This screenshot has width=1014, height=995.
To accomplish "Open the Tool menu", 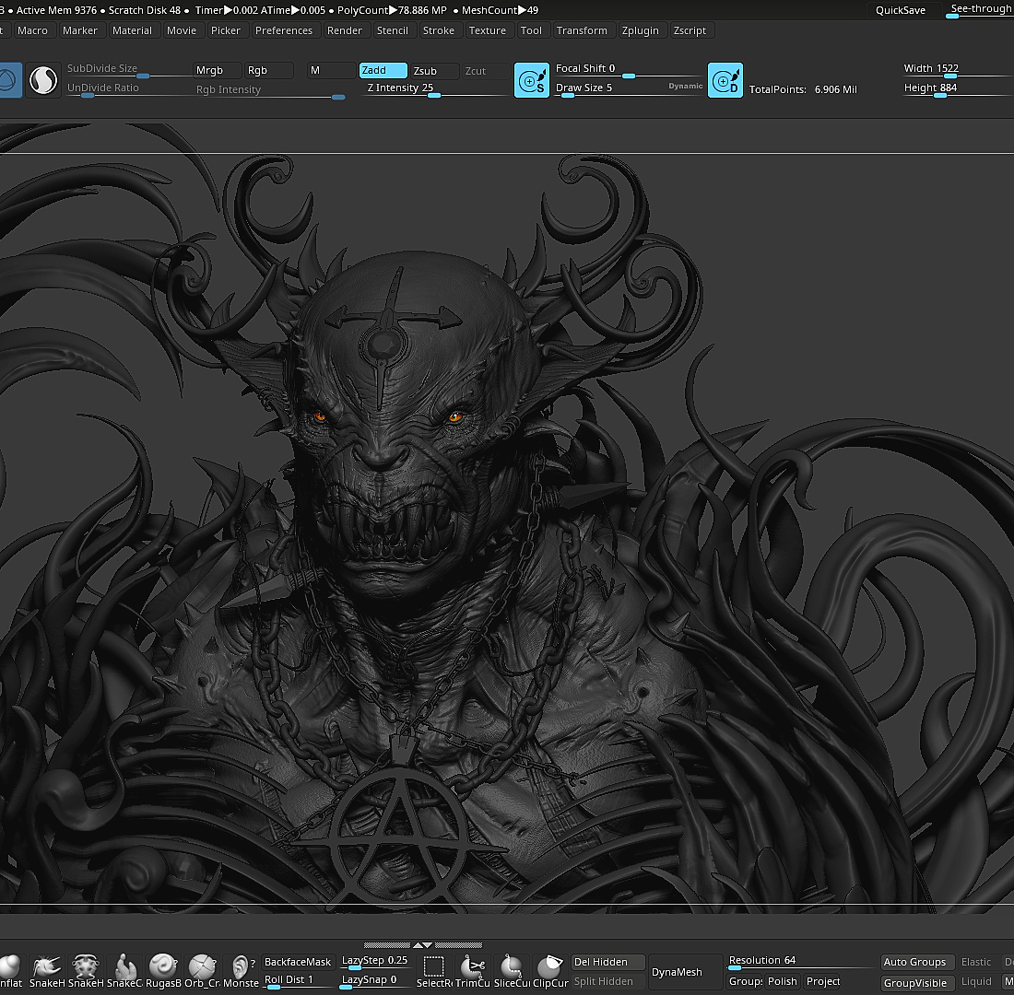I will pyautogui.click(x=531, y=30).
